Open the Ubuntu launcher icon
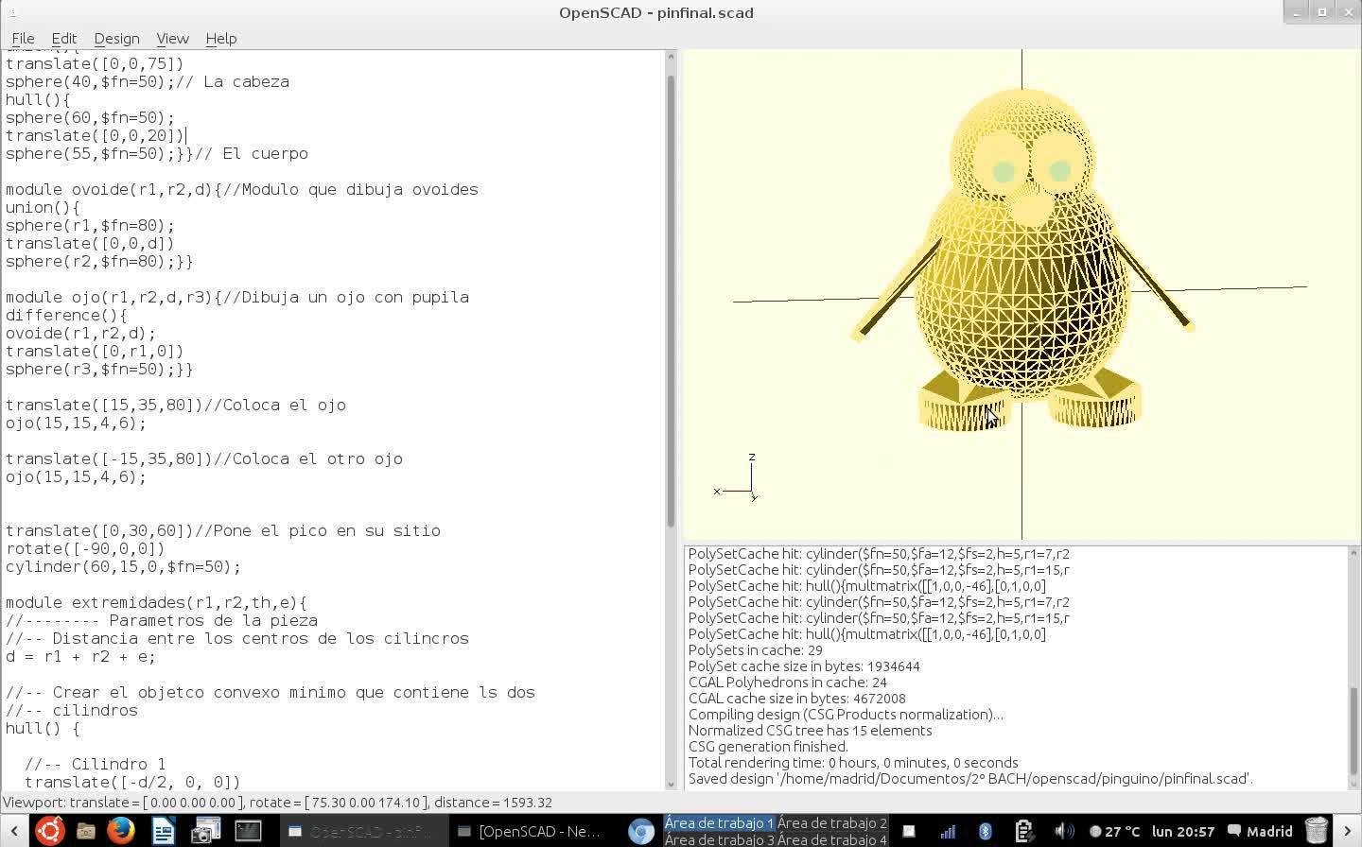Screen dimensions: 1362x847 (x=49, y=831)
